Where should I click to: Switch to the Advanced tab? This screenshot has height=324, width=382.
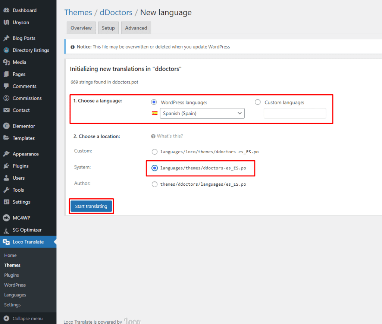136,28
